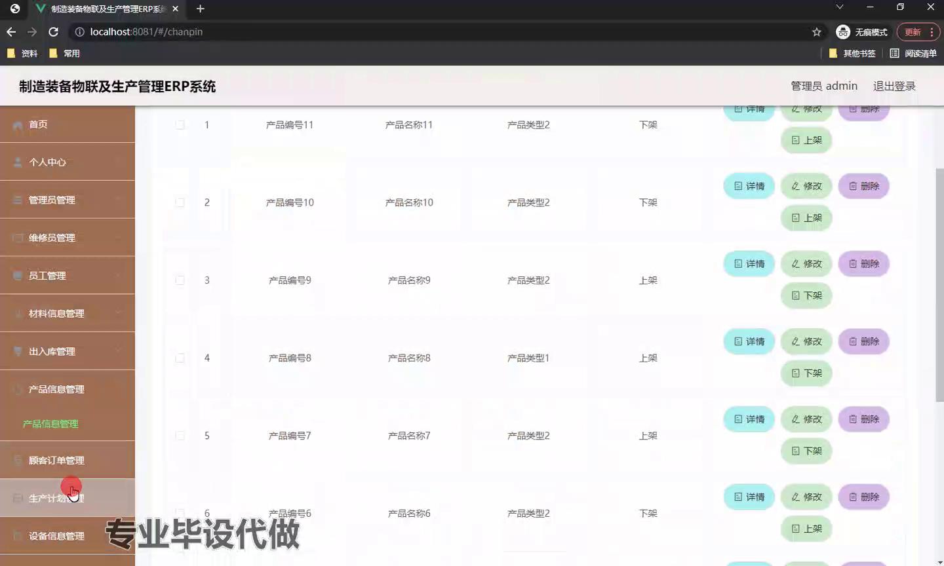This screenshot has height=566, width=944.
Task: Click 删除 button for 产品编号8 row
Action: 863,341
